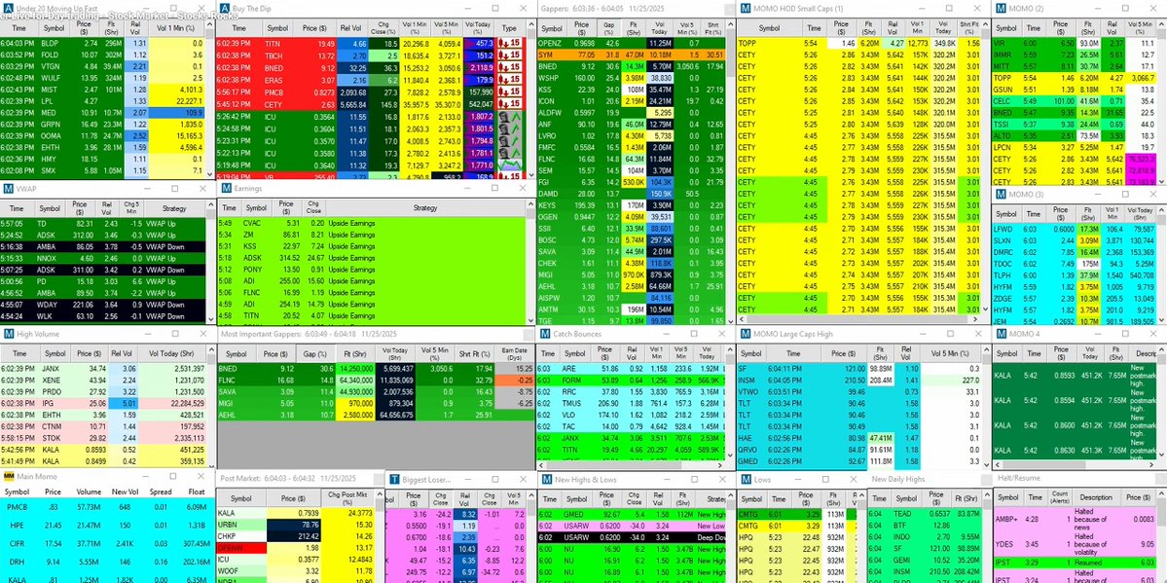Image resolution: width=1167 pixels, height=583 pixels.
Task: Select HPE in the Main Momo window
Action: (x=16, y=525)
